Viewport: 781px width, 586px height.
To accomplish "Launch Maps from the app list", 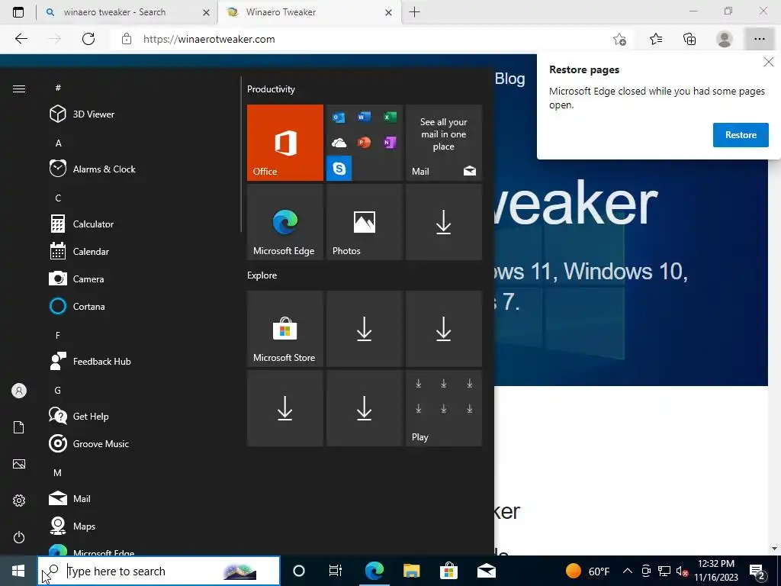I will click(x=140, y=526).
